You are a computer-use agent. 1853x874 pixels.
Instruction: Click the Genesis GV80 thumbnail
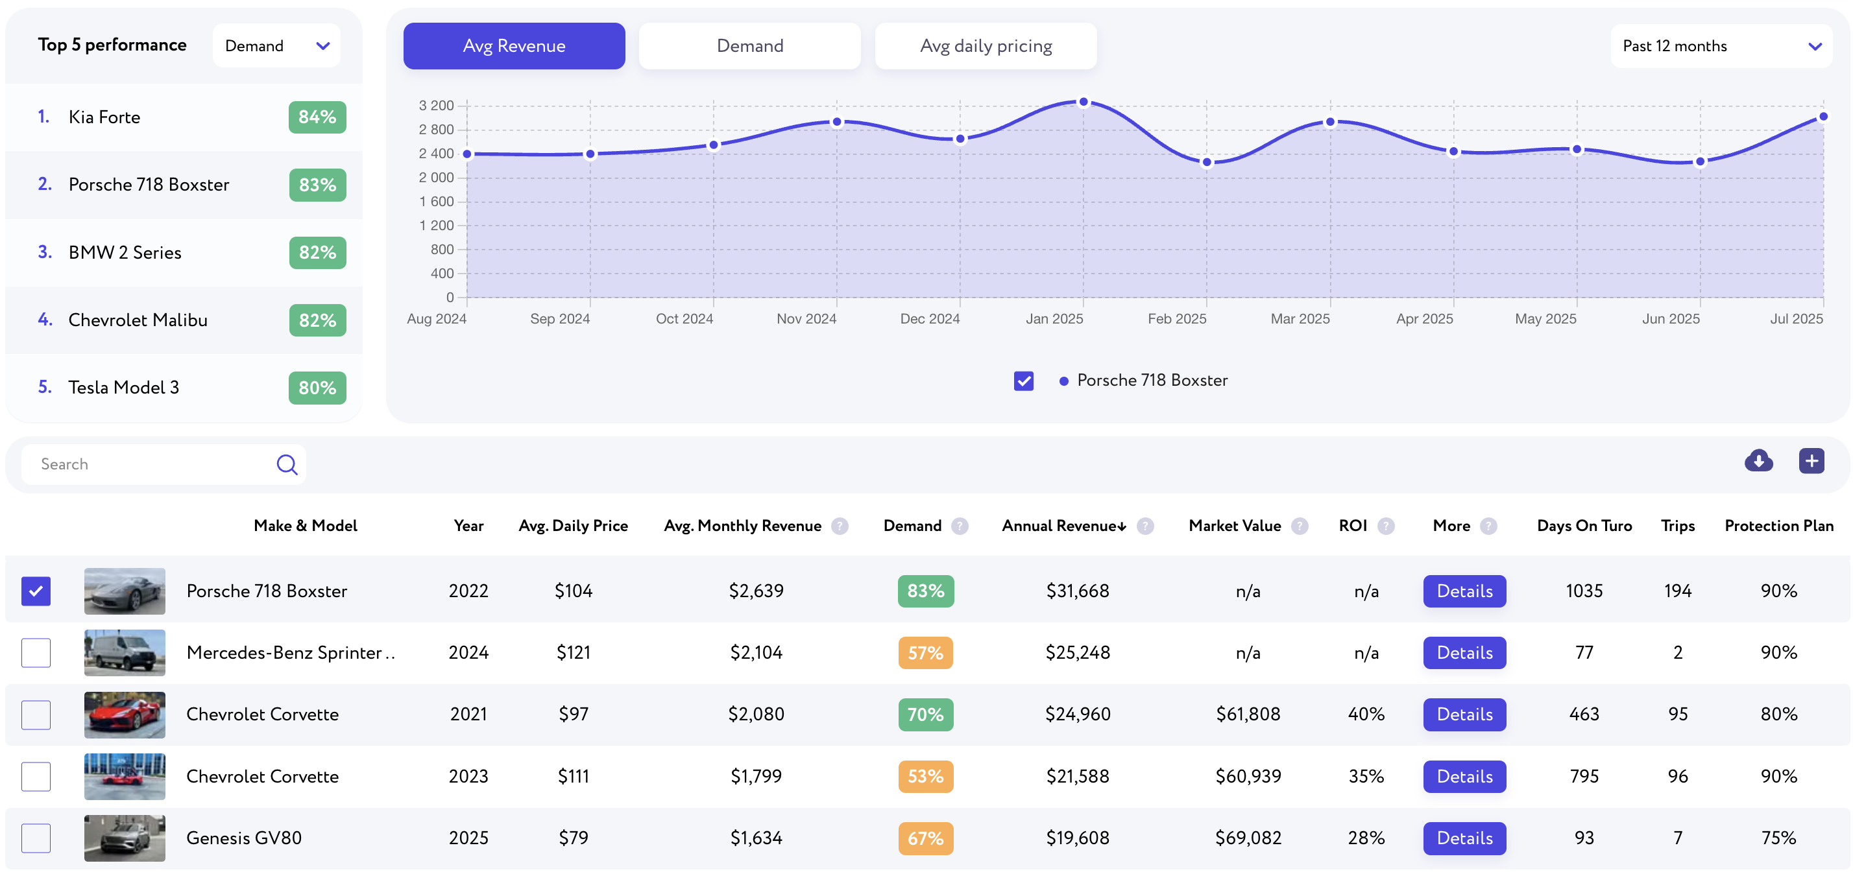tap(125, 838)
